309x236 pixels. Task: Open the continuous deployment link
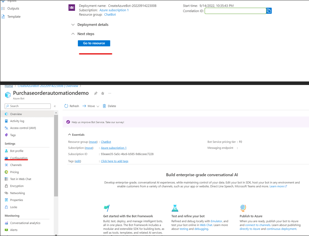pyautogui.click(x=281, y=229)
